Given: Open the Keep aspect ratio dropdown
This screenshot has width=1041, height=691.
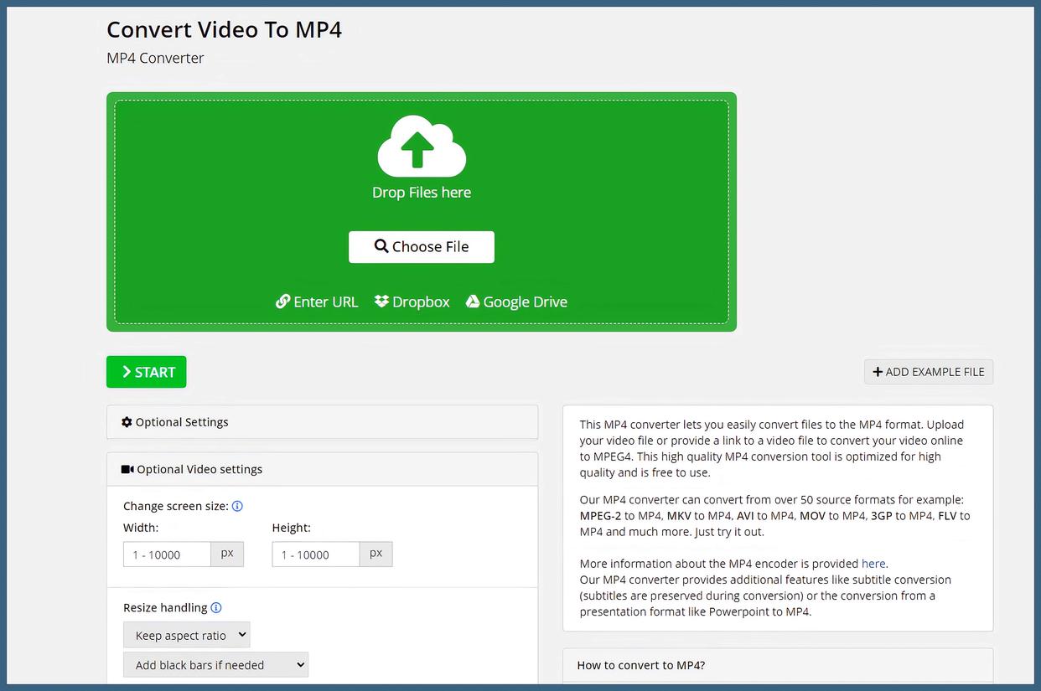Looking at the screenshot, I should point(186,634).
